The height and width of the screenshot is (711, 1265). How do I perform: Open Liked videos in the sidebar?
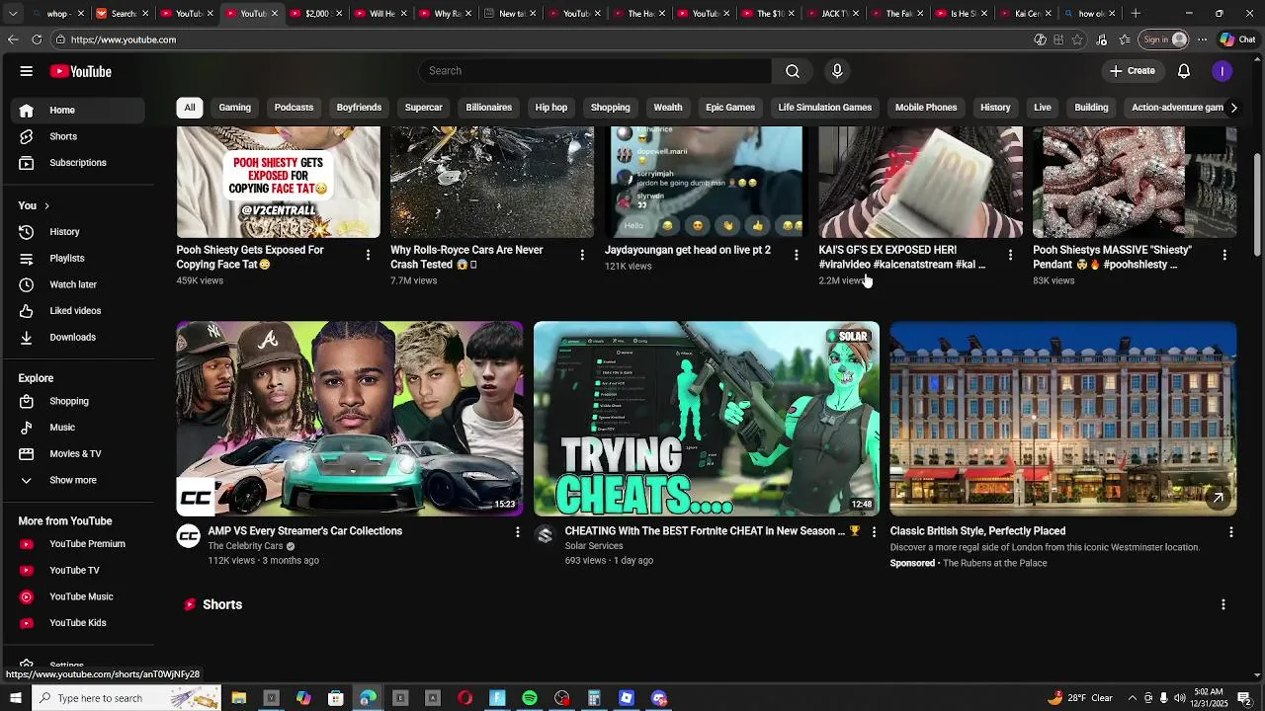[x=77, y=311]
